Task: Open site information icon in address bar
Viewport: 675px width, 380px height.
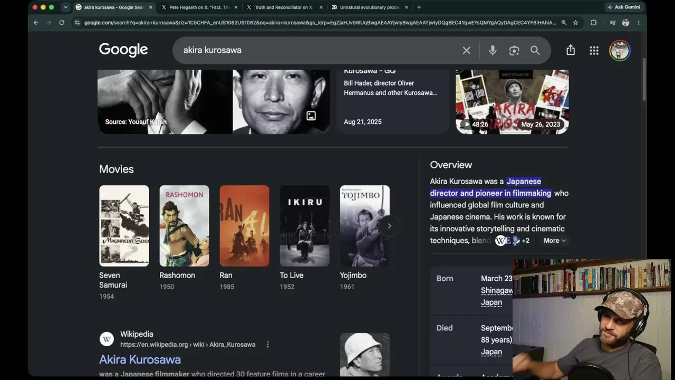Action: (77, 23)
